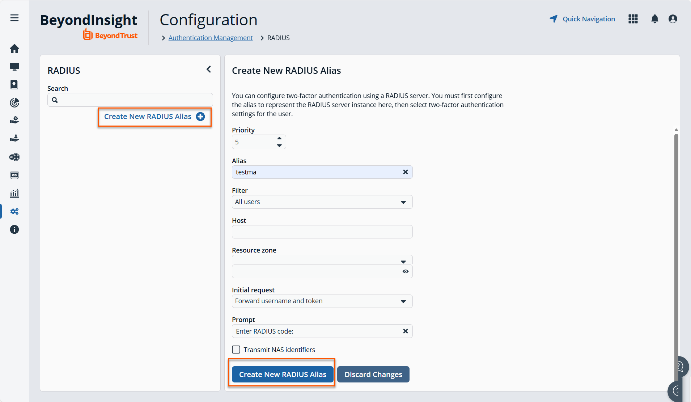691x402 pixels.
Task: Open the hand with gear sidebar icon
Action: click(x=14, y=120)
